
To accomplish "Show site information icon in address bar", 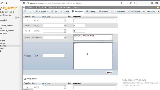I will click(28, 3).
